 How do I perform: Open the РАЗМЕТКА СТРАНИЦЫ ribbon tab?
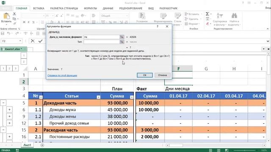[x=64, y=8]
